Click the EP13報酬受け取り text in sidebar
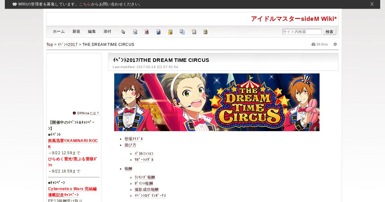 tap(65, 201)
